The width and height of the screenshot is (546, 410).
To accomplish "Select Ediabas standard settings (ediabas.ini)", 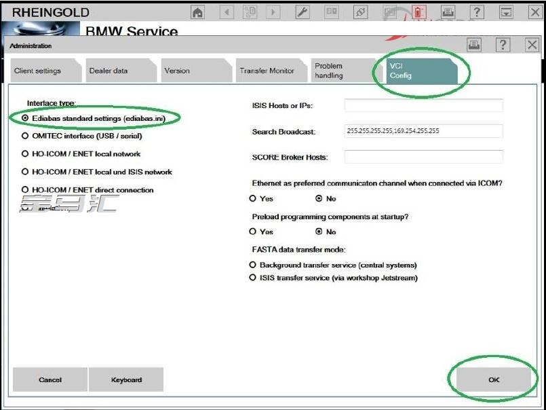I will 94,118.
